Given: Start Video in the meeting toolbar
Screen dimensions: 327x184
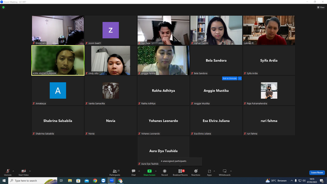Looking at the screenshot, I should [24, 172].
